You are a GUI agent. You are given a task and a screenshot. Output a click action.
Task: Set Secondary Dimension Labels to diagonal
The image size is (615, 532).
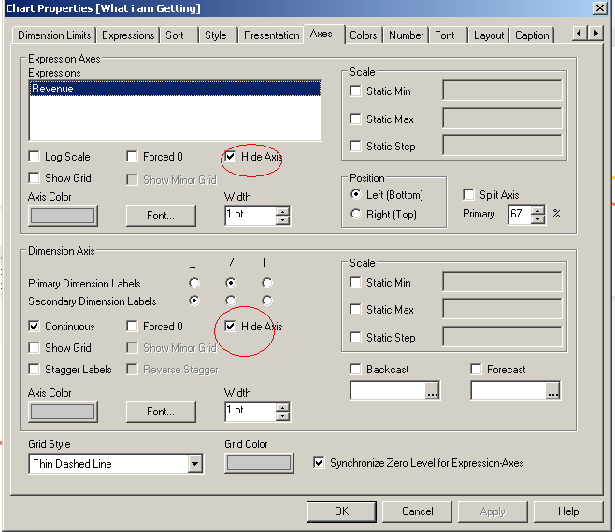coord(231,301)
